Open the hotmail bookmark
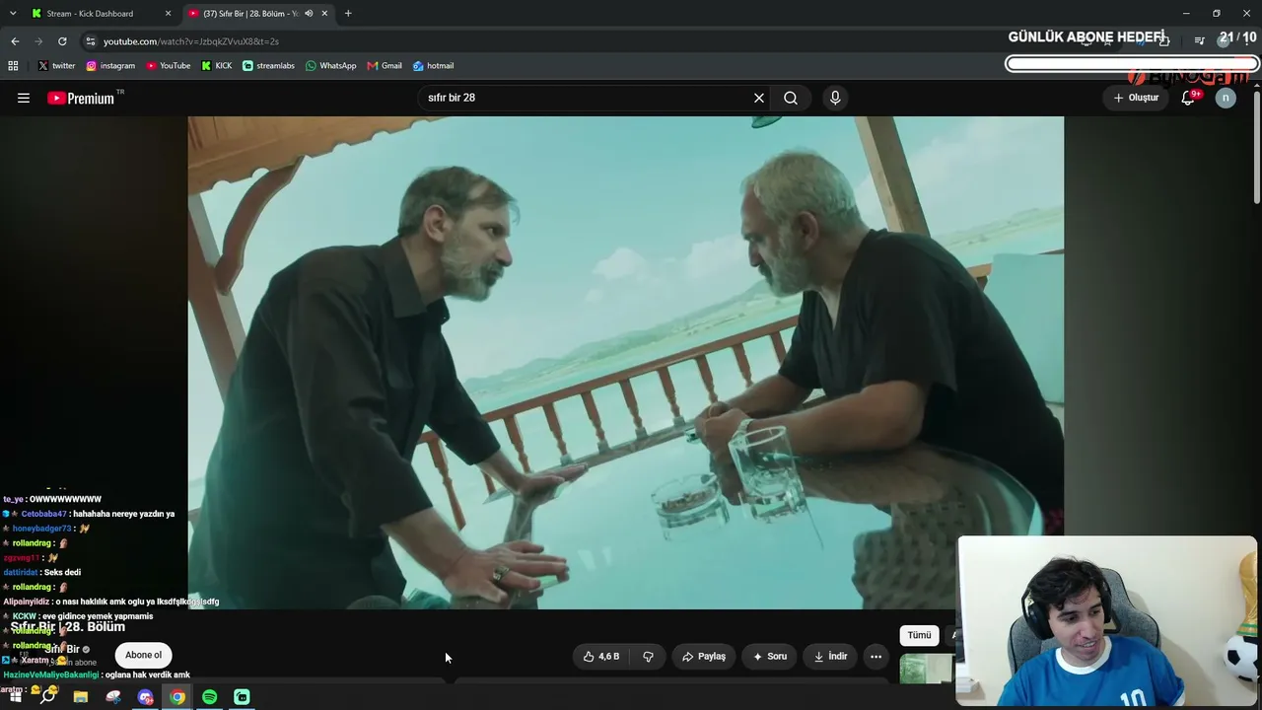 click(434, 66)
